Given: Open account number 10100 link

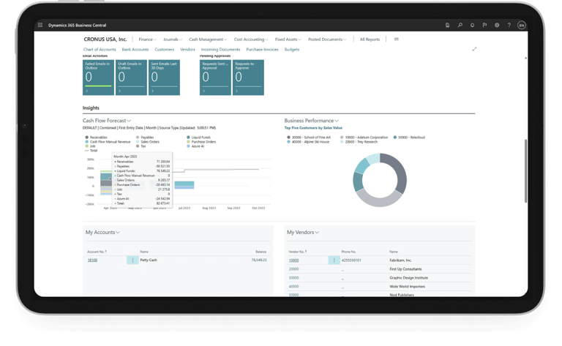Looking at the screenshot, I should 92,260.
